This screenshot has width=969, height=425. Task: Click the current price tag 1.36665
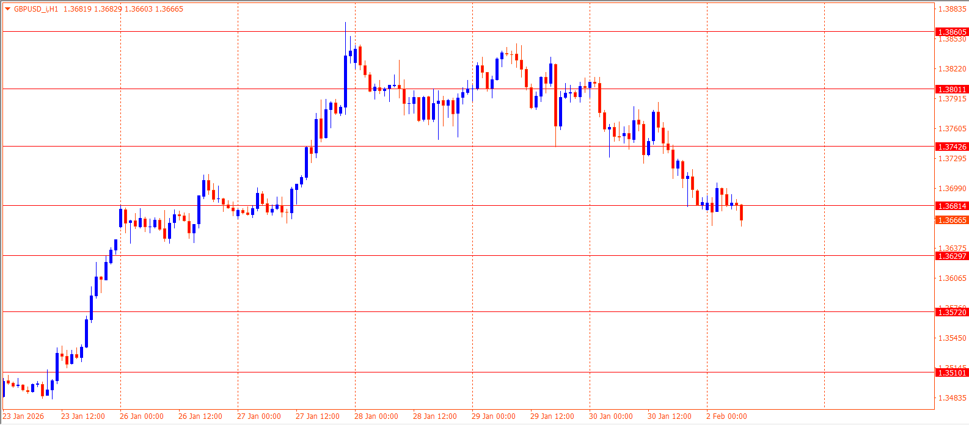point(952,220)
